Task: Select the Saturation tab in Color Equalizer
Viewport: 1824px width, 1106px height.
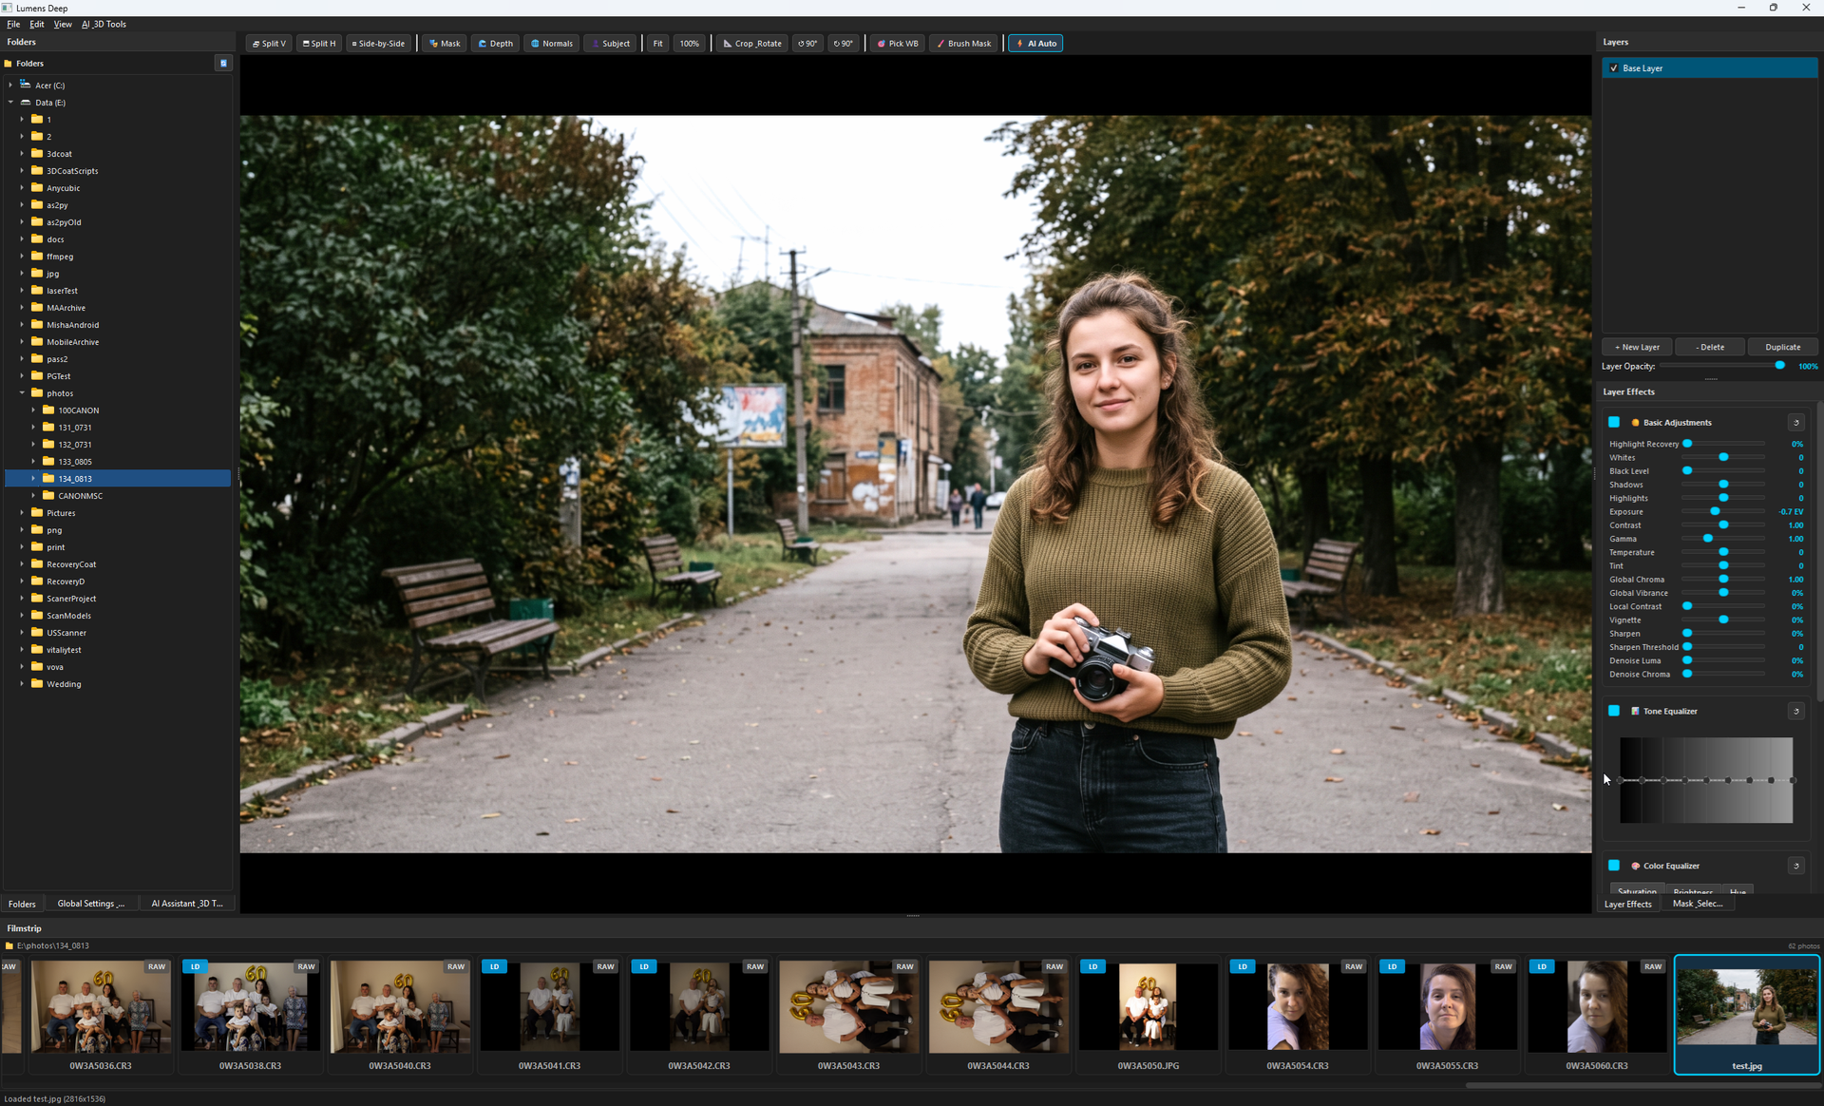Action: 1637,891
